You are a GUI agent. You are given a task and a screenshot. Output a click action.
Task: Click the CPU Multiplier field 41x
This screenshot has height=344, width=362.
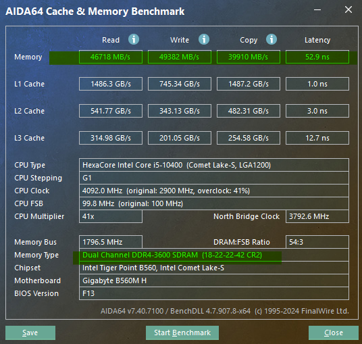pyautogui.click(x=111, y=216)
